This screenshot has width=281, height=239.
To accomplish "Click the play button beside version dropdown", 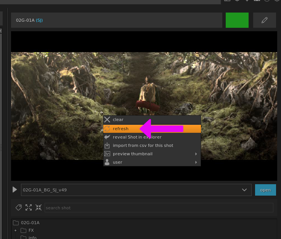I will [15, 190].
